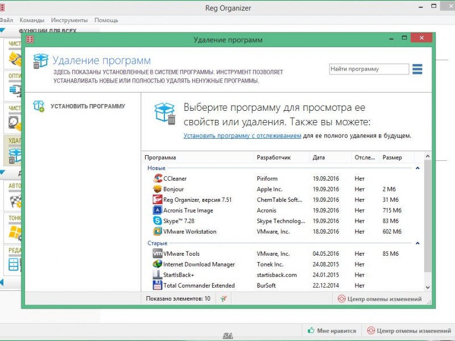This screenshot has height=341, width=455.
Task: Select the CCleaner row name
Action: click(x=175, y=178)
